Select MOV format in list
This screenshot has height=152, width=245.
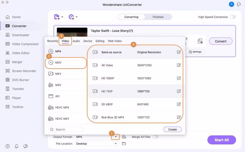[x=66, y=63]
